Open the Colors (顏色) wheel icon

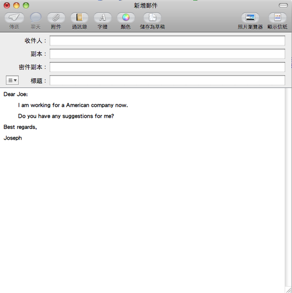(125, 18)
